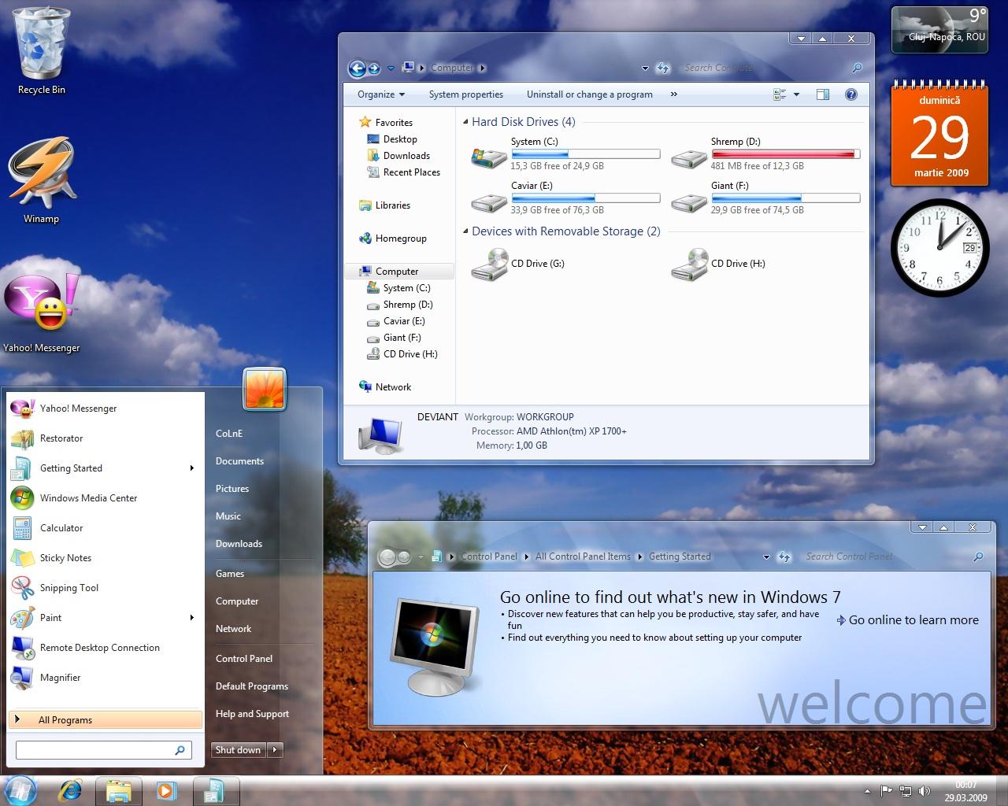Open the Organize dropdown menu
This screenshot has height=806, width=1008.
point(381,94)
